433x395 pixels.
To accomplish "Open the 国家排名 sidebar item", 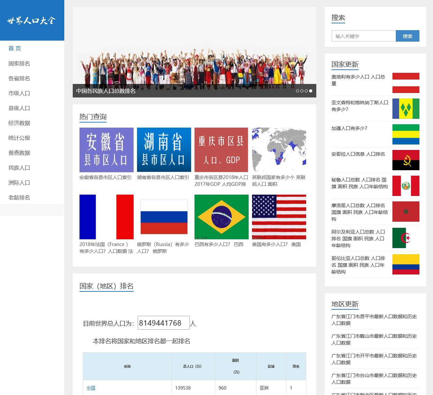I will [19, 63].
